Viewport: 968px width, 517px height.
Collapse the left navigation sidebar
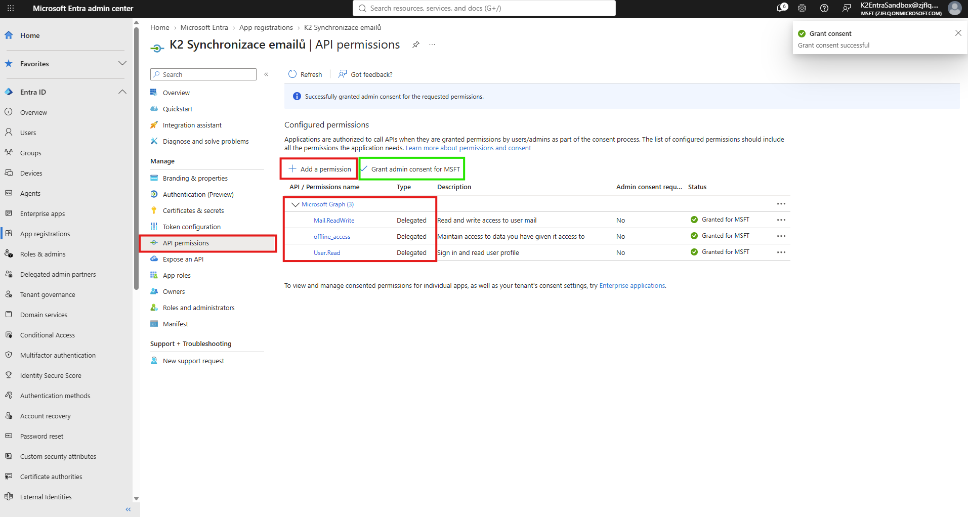pyautogui.click(x=128, y=509)
